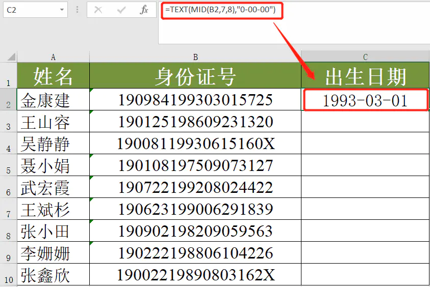Image resolution: width=430 pixels, height=287 pixels.
Task: Click the Select All corner triangle
Action: [8, 56]
